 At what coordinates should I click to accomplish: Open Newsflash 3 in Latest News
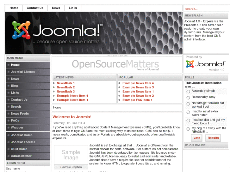click(66, 92)
